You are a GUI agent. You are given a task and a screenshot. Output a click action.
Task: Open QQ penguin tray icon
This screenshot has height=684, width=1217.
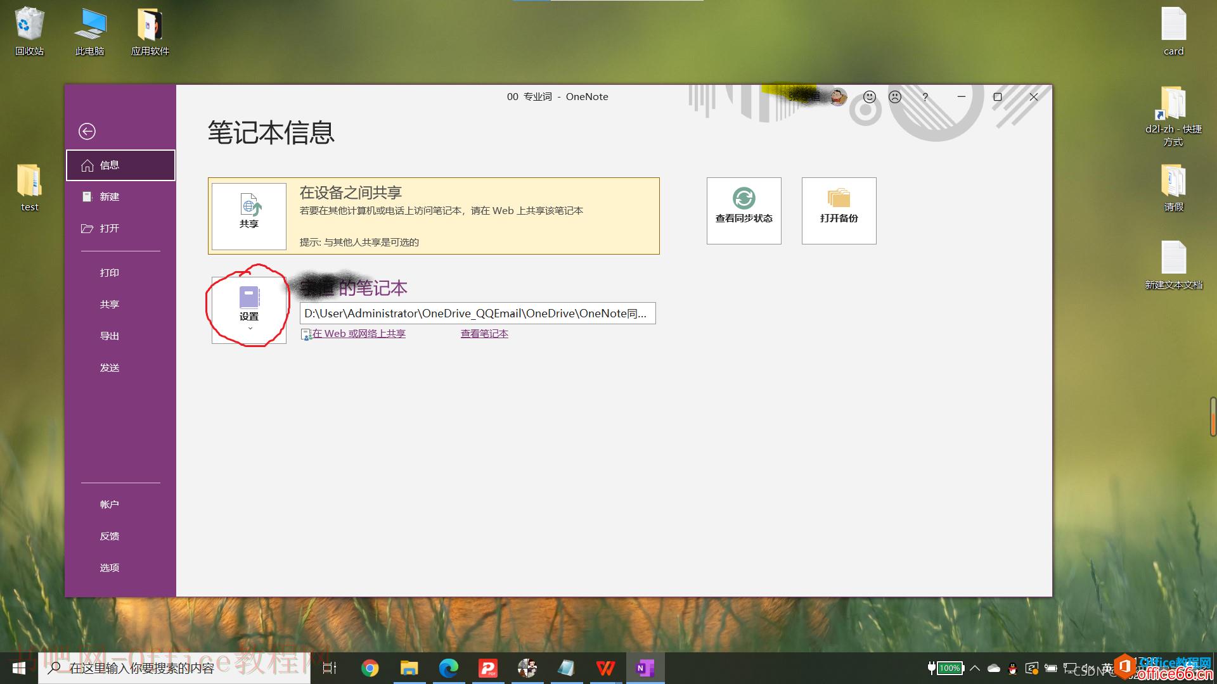(1013, 668)
